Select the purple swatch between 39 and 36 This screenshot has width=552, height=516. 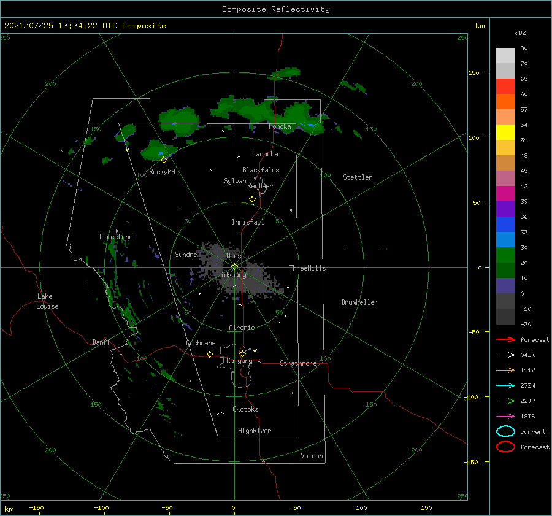click(x=505, y=209)
